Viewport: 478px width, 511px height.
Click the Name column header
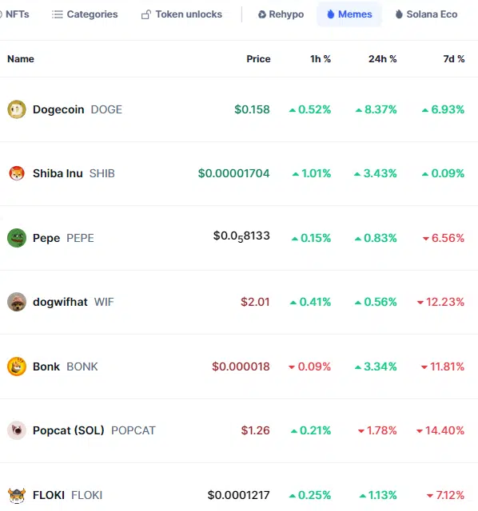(x=21, y=59)
